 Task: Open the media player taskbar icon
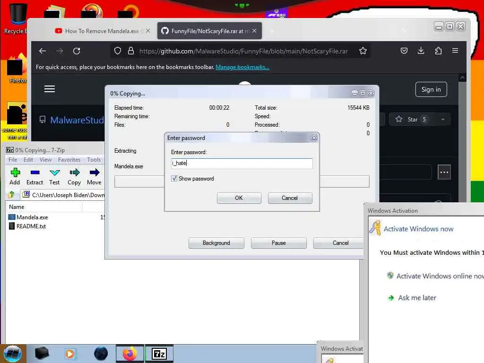70,354
